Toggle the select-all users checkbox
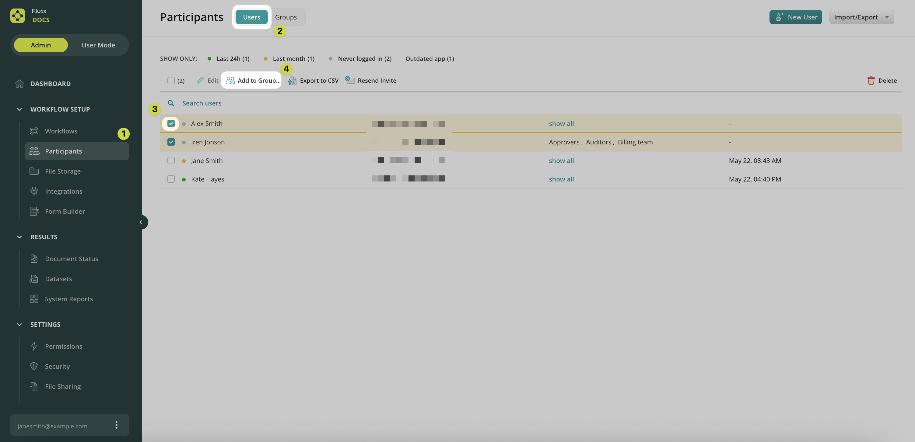 click(x=171, y=81)
